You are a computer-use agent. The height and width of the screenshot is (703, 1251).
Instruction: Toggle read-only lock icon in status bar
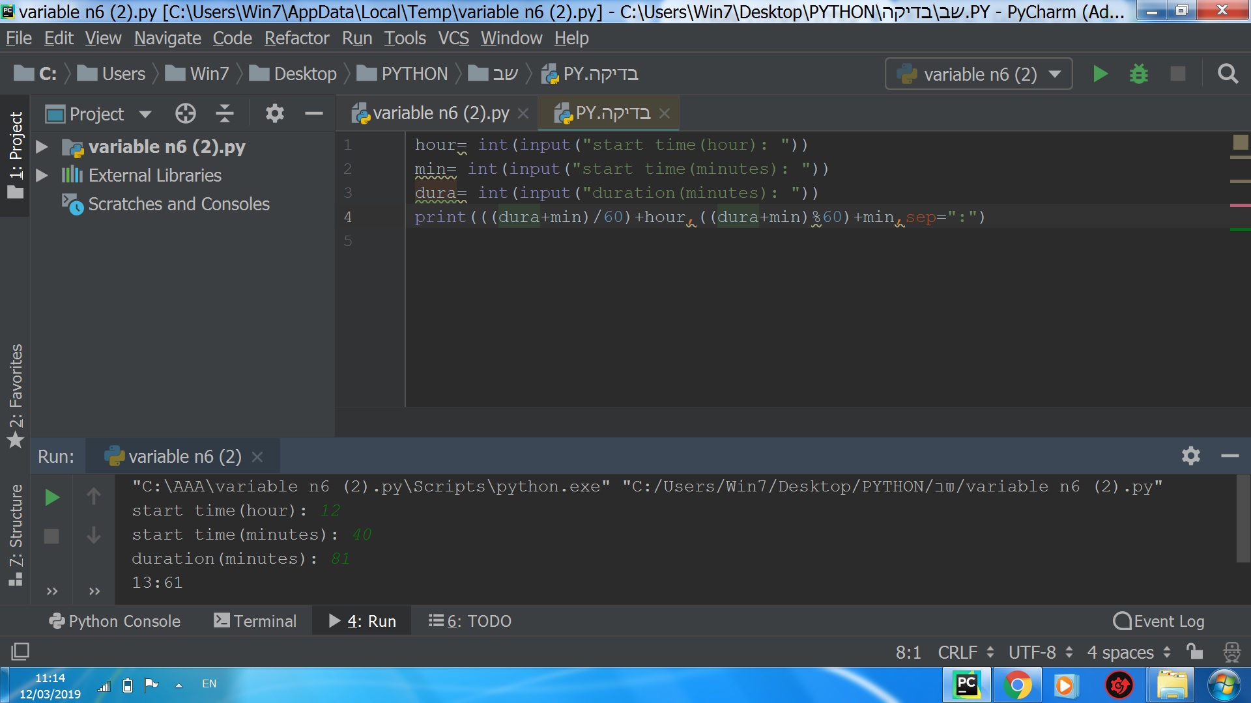pos(1194,652)
